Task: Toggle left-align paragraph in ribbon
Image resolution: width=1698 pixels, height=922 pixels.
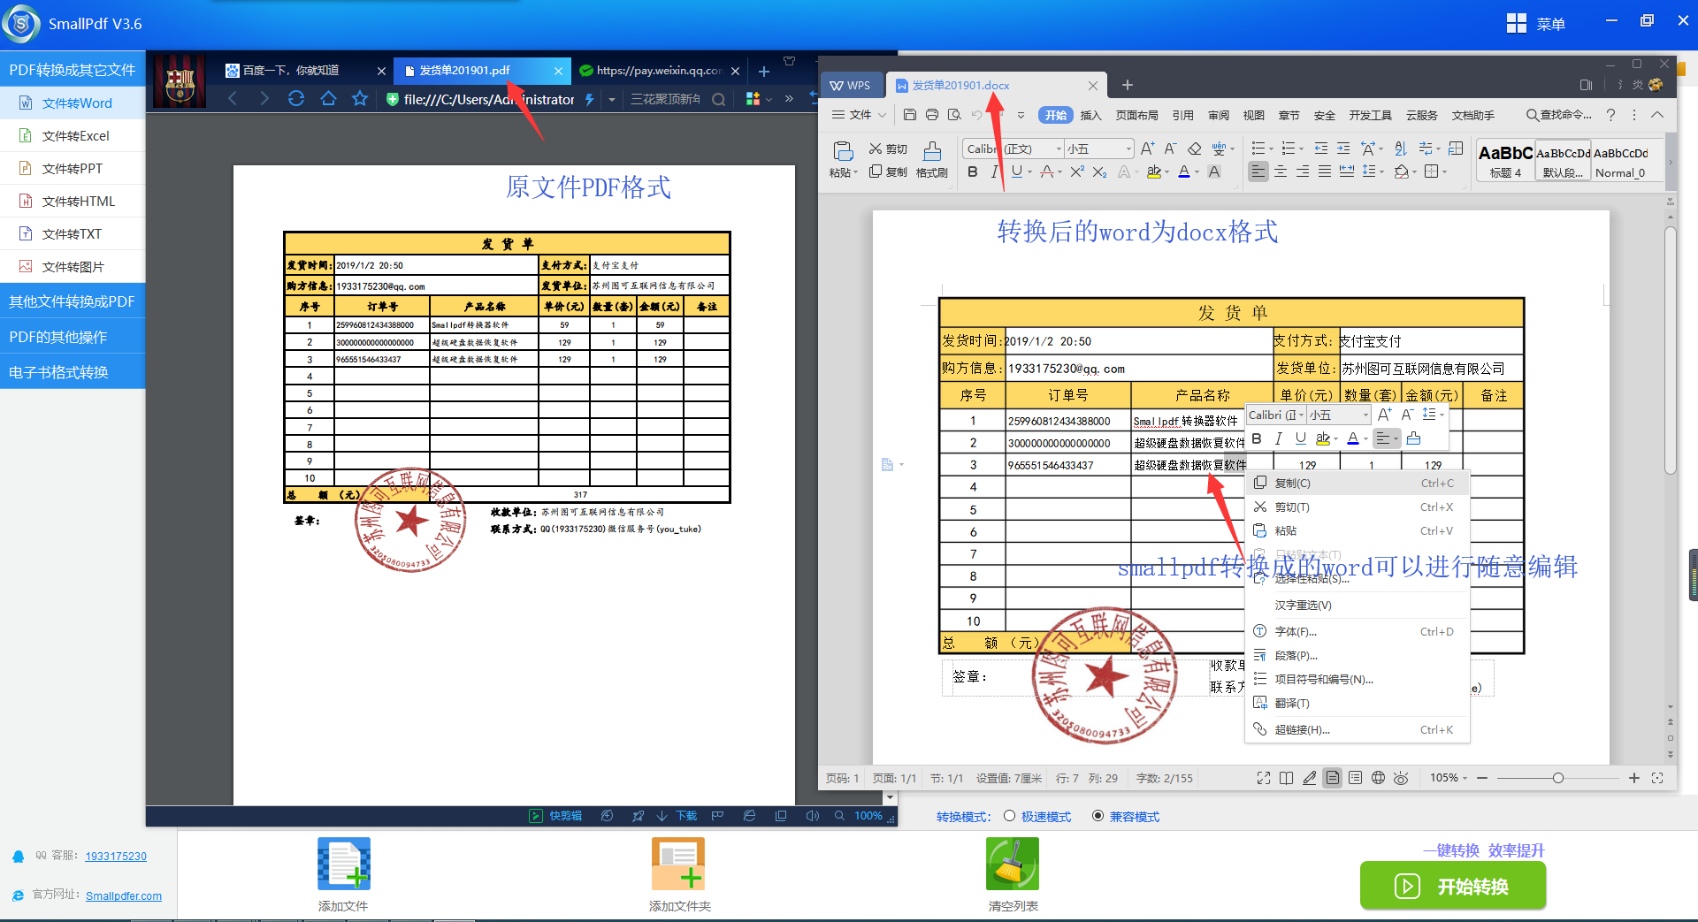Action: tap(1258, 171)
